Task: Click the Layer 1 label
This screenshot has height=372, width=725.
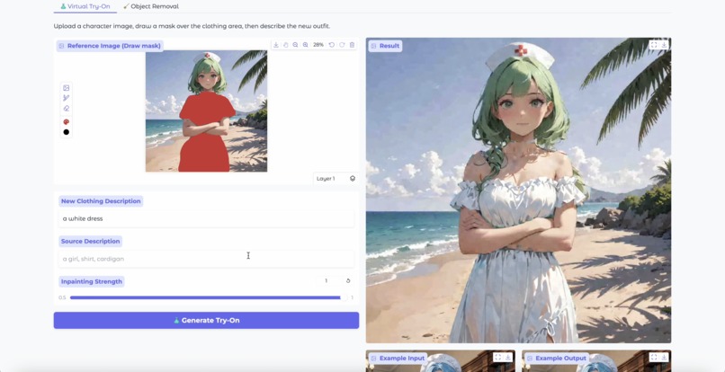Action: 326,179
